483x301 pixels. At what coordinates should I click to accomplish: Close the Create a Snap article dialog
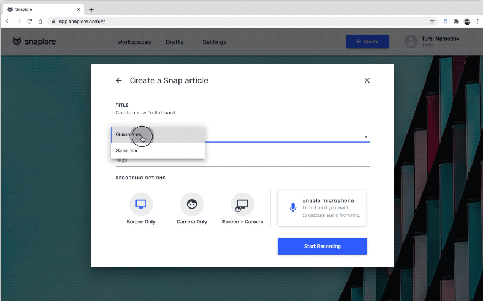(367, 81)
